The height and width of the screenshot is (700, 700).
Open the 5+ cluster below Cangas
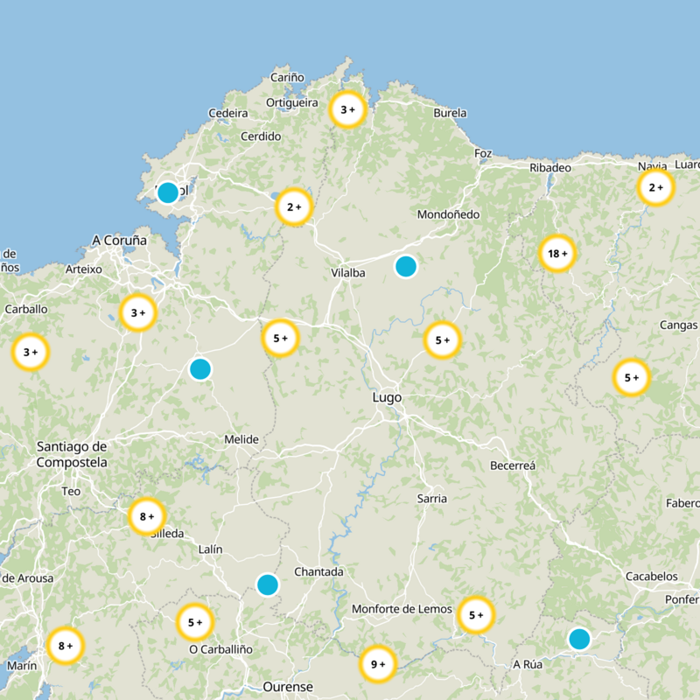pyautogui.click(x=631, y=378)
